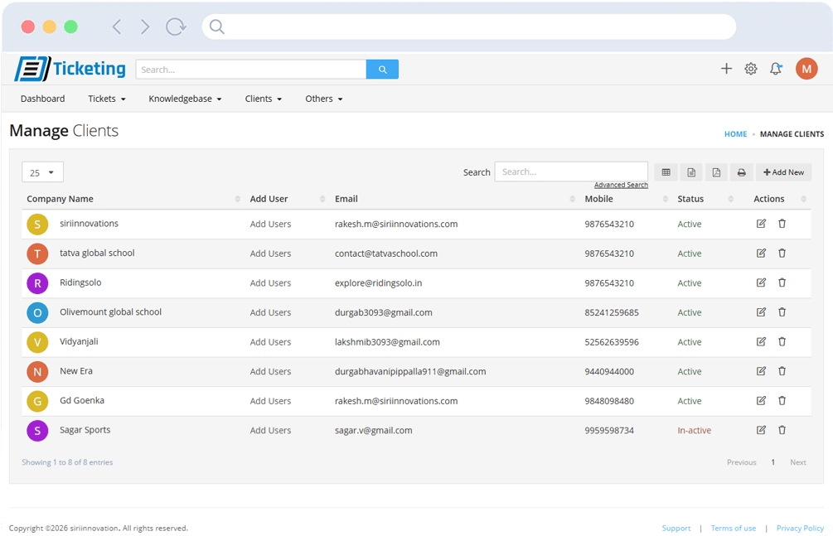
Task: Export the client list as PDF
Action: (716, 172)
